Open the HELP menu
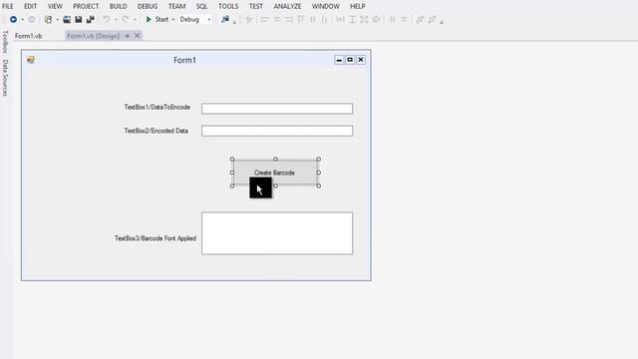Image resolution: width=638 pixels, height=359 pixels. [357, 7]
